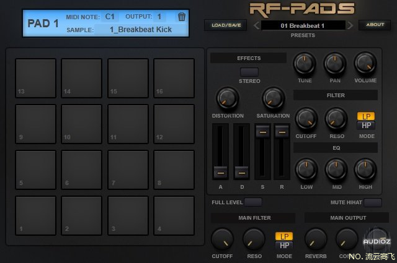This screenshot has width=397, height=263.
Task: Select pad 9
Action: point(36,124)
